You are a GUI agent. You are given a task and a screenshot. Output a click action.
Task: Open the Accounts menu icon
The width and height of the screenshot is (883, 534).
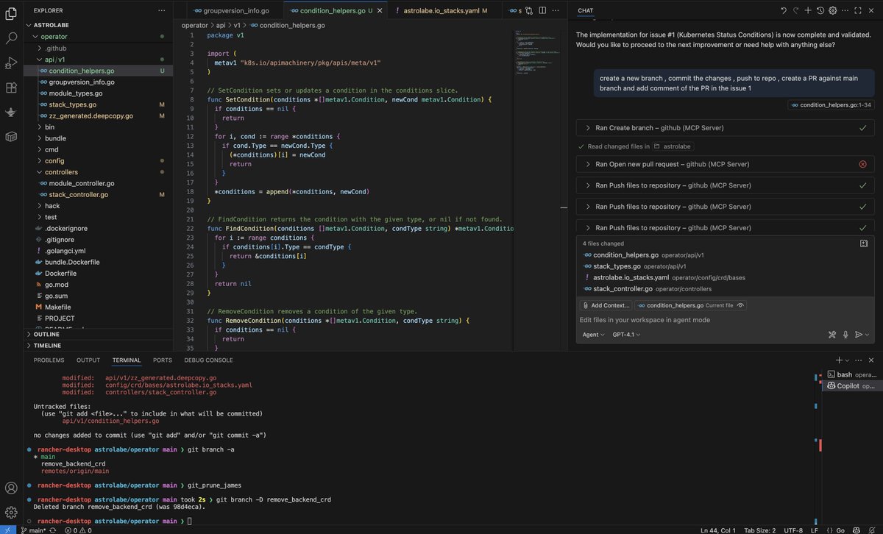click(x=11, y=488)
